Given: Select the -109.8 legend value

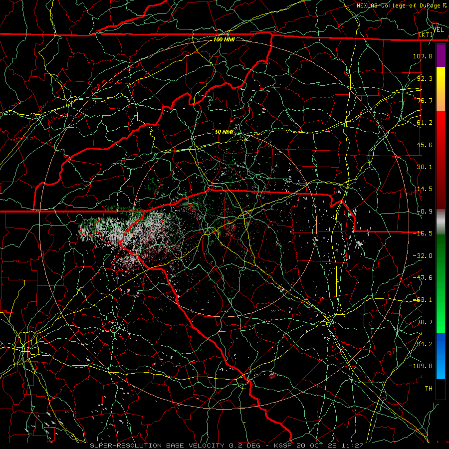Looking at the screenshot, I should pyautogui.click(x=421, y=366).
